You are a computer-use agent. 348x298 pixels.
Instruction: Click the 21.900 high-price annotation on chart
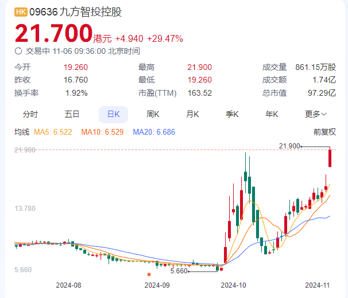coord(289,146)
